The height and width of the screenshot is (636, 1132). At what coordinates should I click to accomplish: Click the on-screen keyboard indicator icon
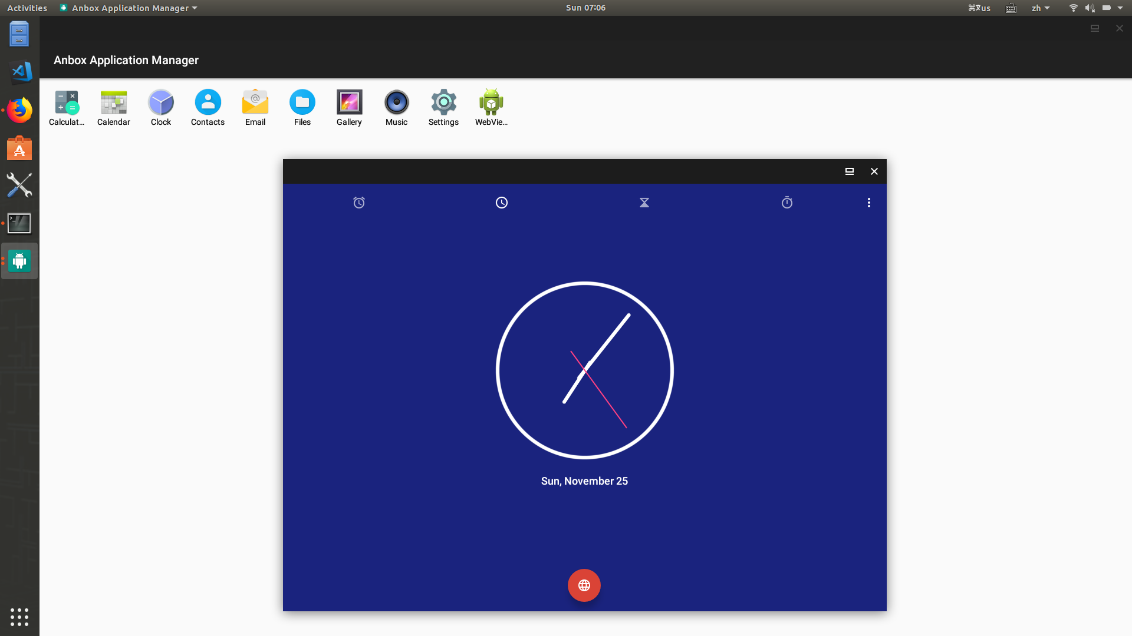[x=1011, y=8]
